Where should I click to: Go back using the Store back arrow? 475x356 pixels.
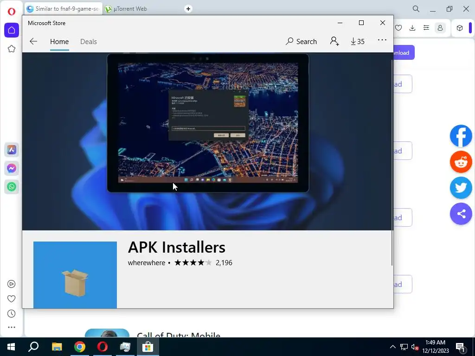(x=33, y=41)
